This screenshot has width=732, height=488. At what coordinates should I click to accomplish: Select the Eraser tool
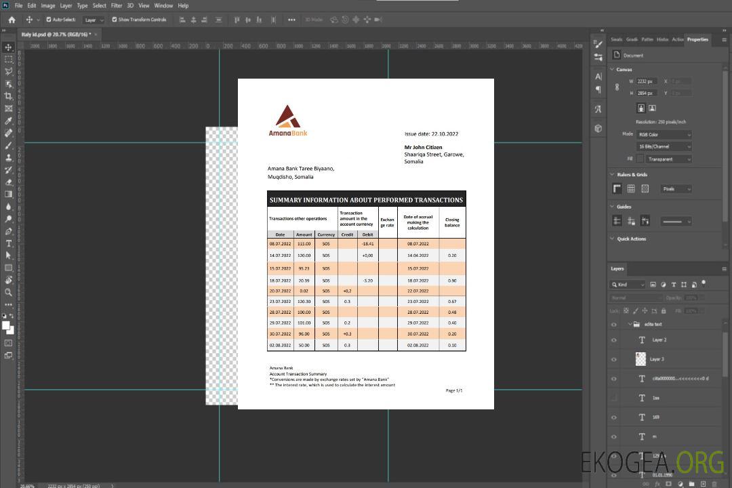point(9,182)
